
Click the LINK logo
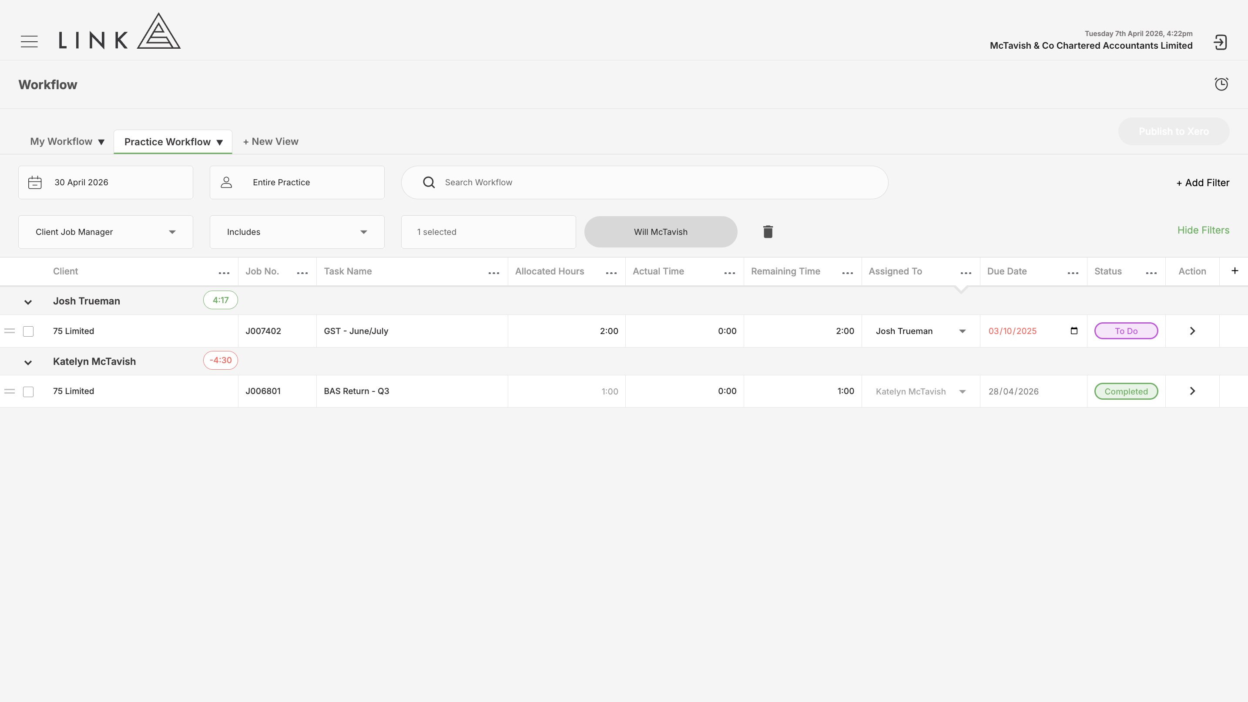(x=120, y=31)
